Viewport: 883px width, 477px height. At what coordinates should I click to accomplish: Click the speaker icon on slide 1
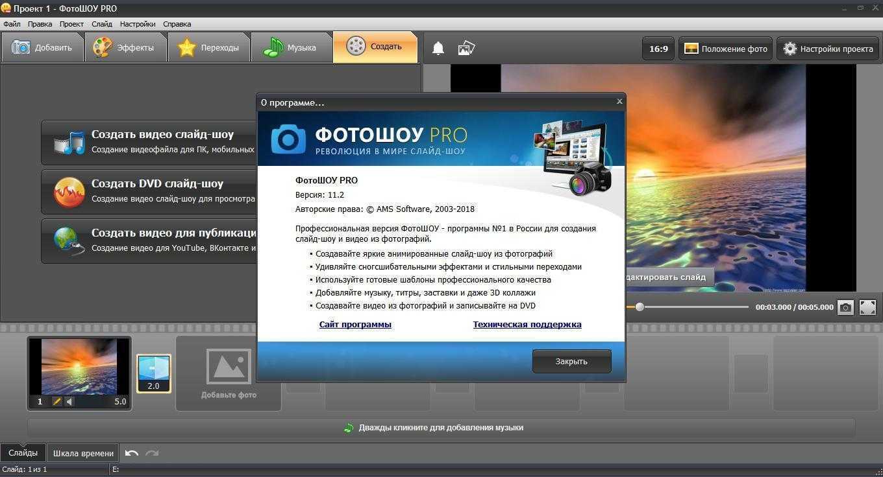(69, 402)
